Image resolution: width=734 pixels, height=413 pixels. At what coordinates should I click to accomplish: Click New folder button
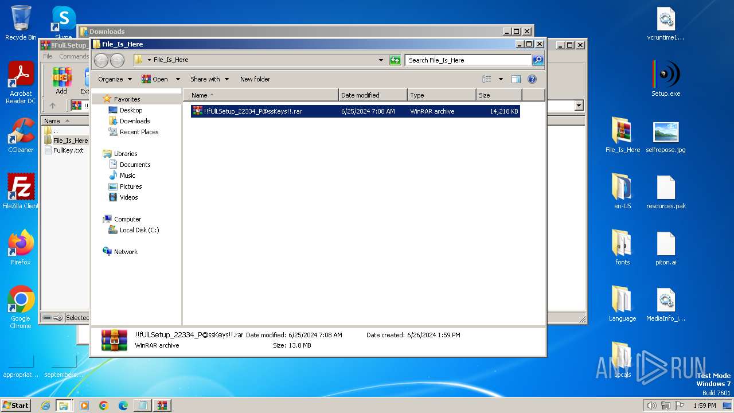tap(255, 79)
